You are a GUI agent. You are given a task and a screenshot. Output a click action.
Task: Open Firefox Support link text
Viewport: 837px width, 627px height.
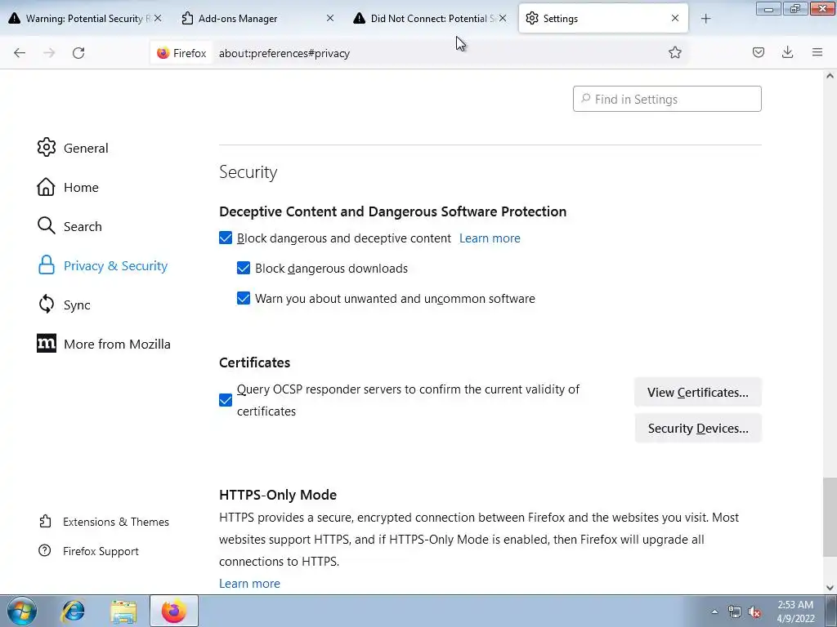click(x=101, y=551)
